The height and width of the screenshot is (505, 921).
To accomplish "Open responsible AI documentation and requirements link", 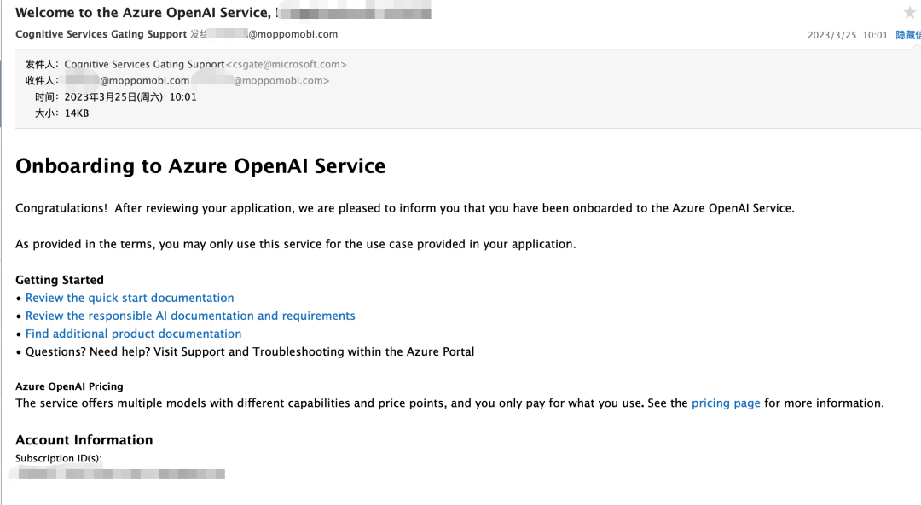I will [190, 316].
